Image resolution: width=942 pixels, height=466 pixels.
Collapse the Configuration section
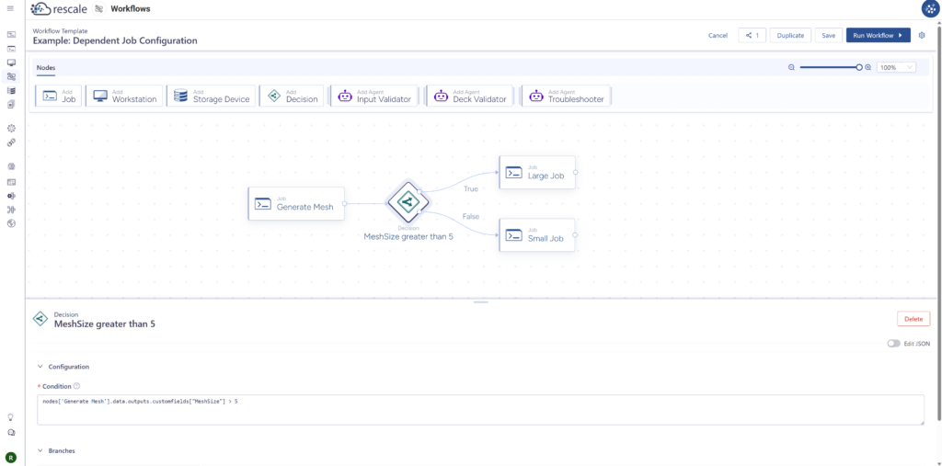(x=40, y=367)
